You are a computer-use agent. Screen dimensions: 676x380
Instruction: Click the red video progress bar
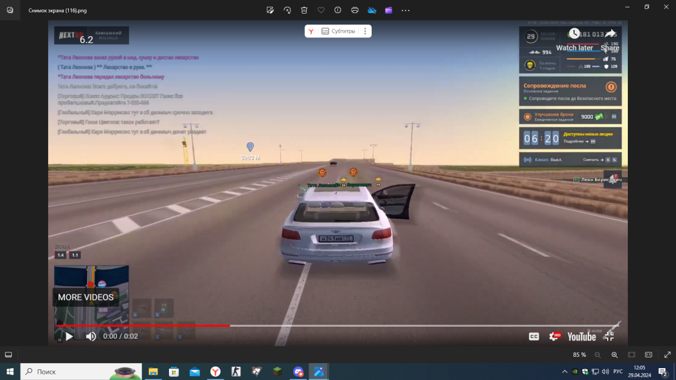(x=143, y=326)
